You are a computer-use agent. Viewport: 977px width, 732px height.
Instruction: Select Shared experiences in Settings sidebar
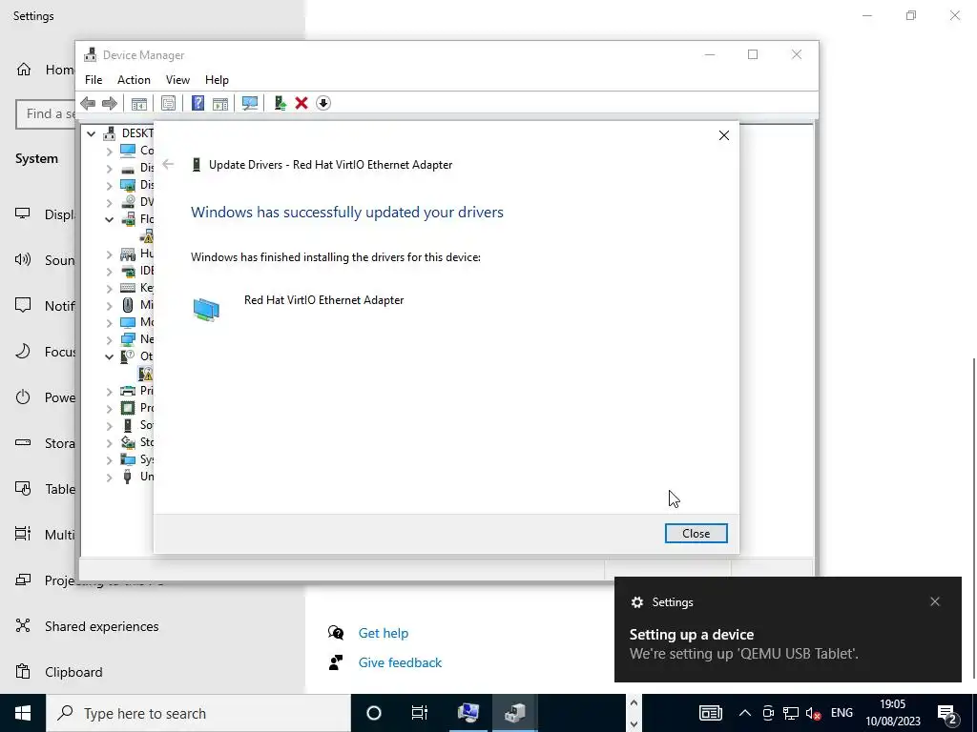[x=101, y=626]
